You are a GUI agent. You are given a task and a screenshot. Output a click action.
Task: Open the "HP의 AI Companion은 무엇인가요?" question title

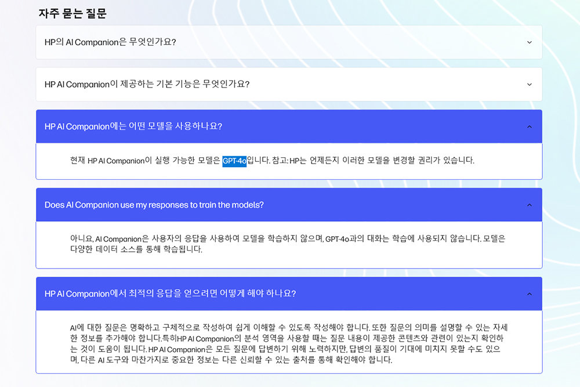pyautogui.click(x=110, y=42)
